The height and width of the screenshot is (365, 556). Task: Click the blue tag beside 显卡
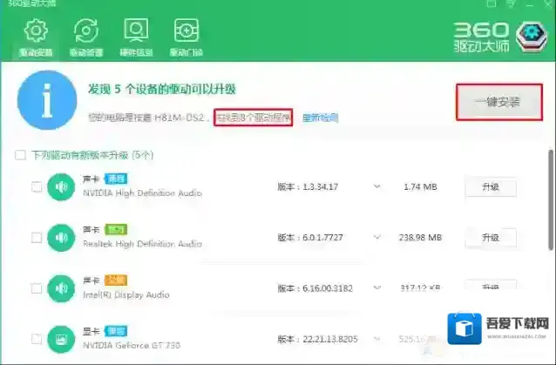point(116,331)
